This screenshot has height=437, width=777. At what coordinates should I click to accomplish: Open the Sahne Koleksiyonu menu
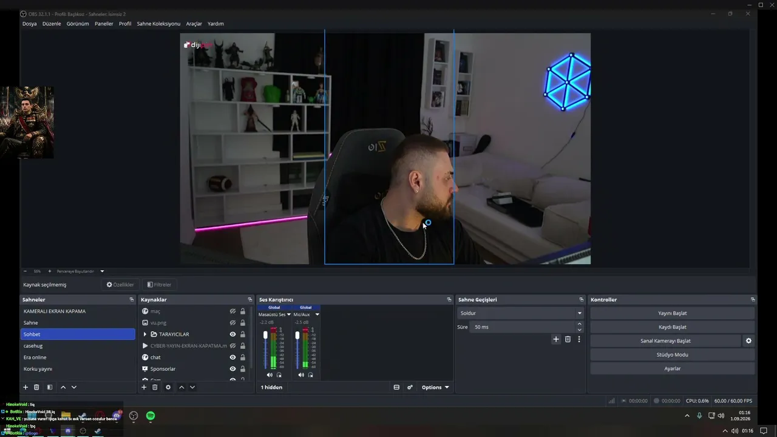158,24
